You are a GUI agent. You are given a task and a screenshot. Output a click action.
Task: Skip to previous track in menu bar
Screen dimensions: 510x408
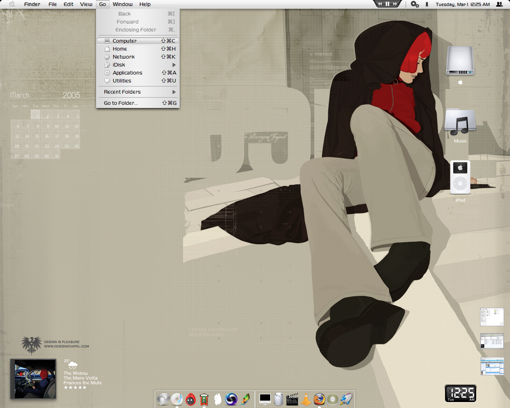pyautogui.click(x=380, y=4)
